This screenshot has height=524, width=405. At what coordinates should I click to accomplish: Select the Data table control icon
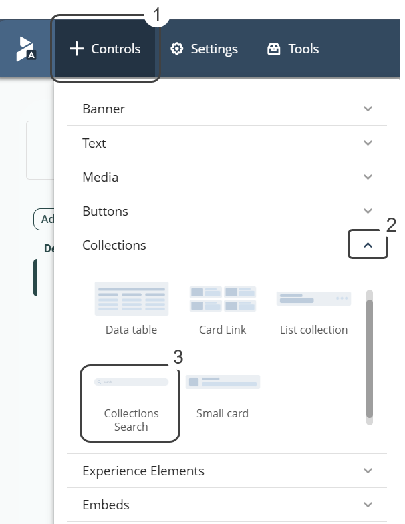[x=132, y=299]
